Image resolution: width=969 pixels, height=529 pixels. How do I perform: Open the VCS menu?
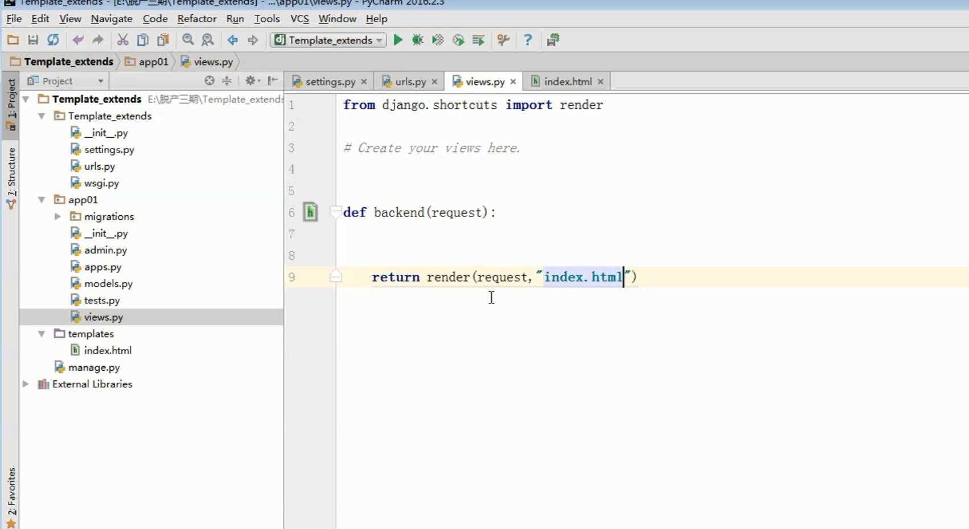(299, 19)
